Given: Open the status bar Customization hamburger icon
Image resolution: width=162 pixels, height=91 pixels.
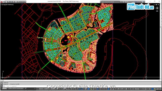Looking at the screenshot, I should [x=160, y=89].
